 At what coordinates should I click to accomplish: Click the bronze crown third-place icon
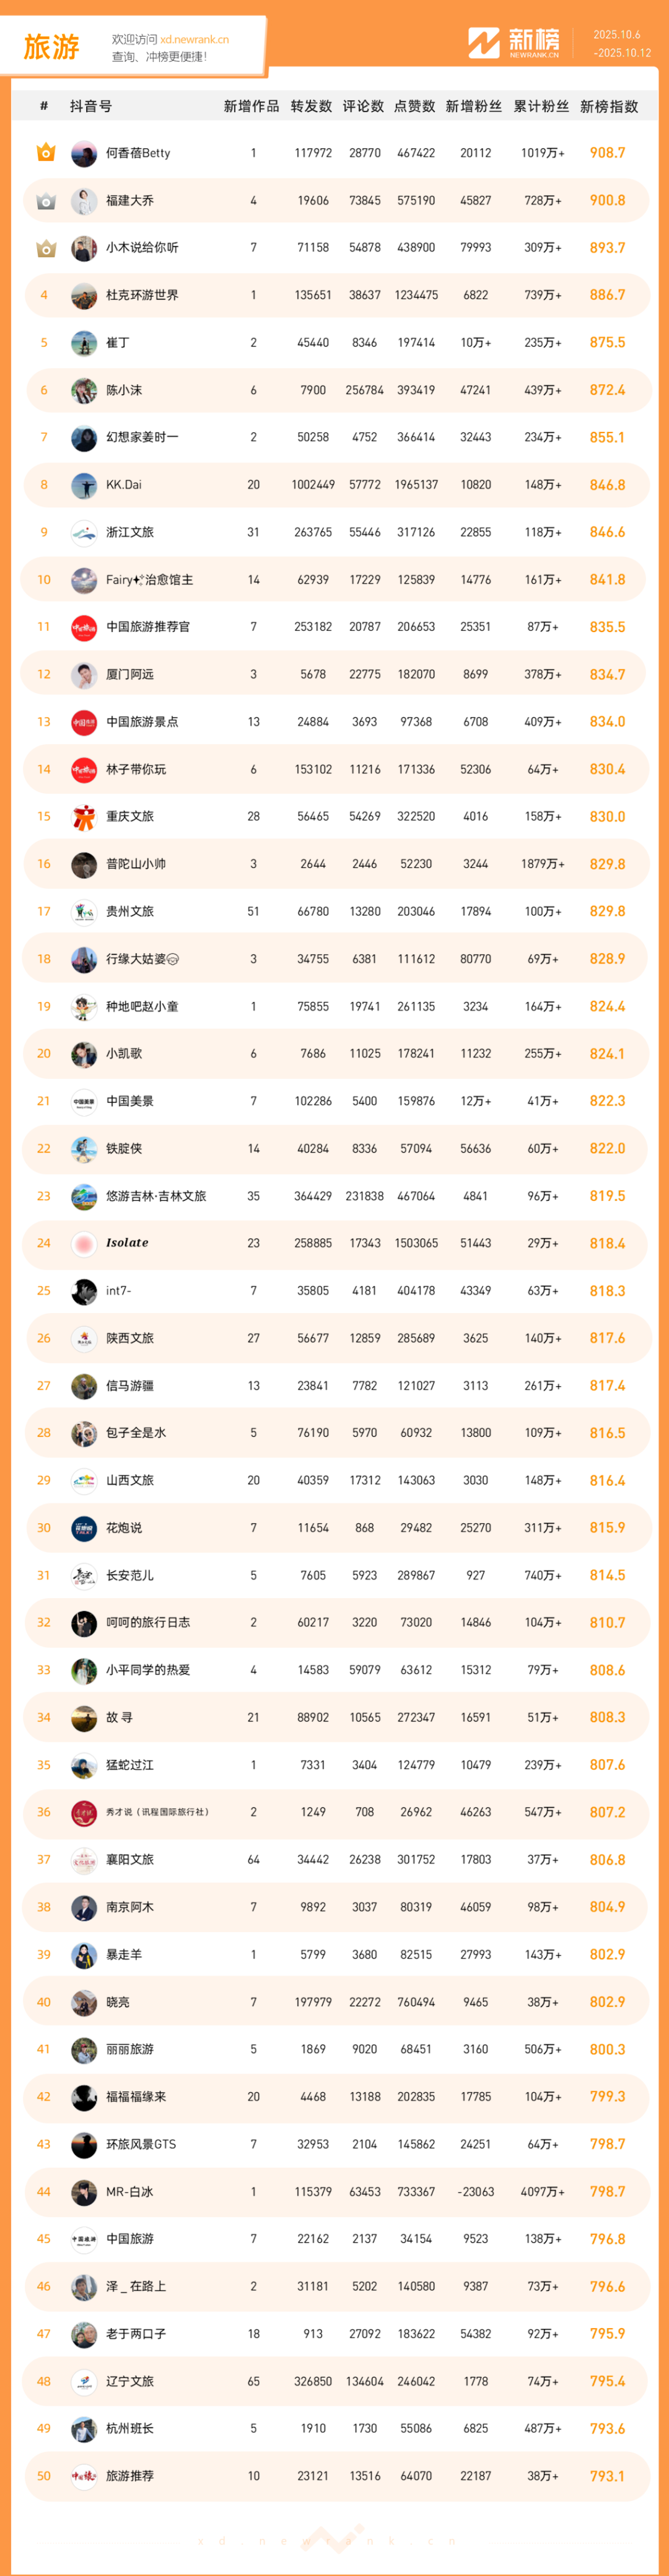pyautogui.click(x=45, y=248)
